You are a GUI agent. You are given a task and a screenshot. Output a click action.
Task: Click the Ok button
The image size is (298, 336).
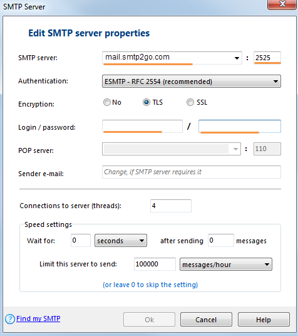149,320
